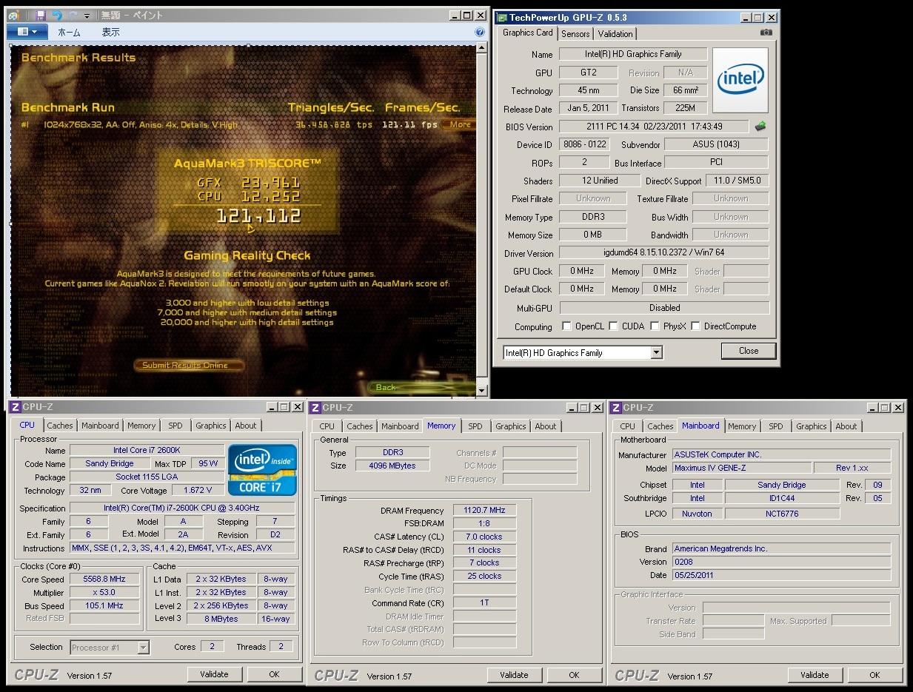The image size is (913, 692).
Task: Click the Intel logo in GPU-Z
Action: coord(740,79)
